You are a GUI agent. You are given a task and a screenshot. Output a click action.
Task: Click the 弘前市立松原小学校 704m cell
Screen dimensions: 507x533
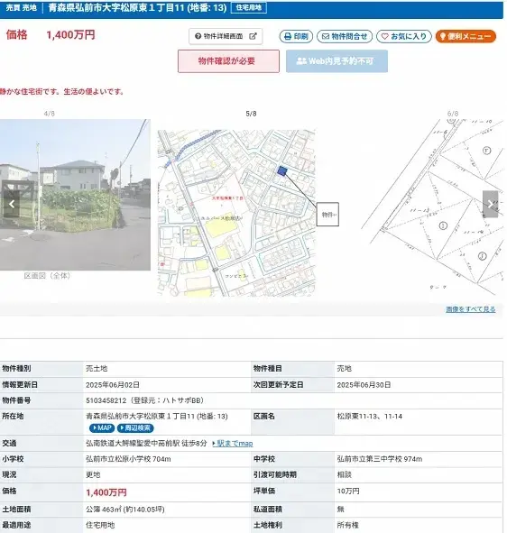128,459
